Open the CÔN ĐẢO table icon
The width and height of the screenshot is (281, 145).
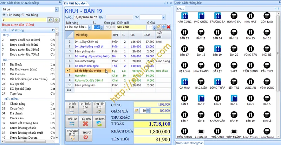point(267,16)
